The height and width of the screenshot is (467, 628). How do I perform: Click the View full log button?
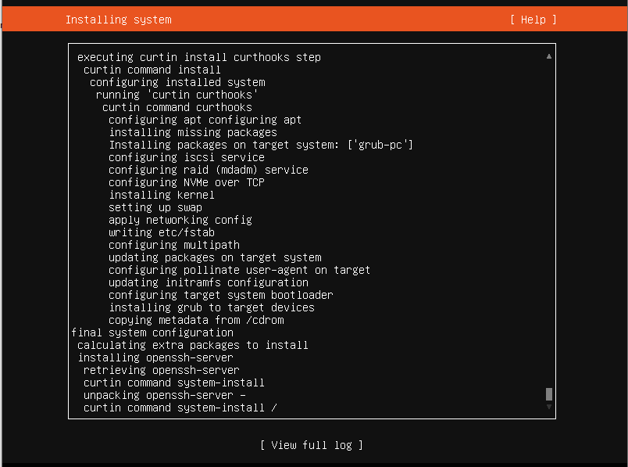(x=312, y=445)
